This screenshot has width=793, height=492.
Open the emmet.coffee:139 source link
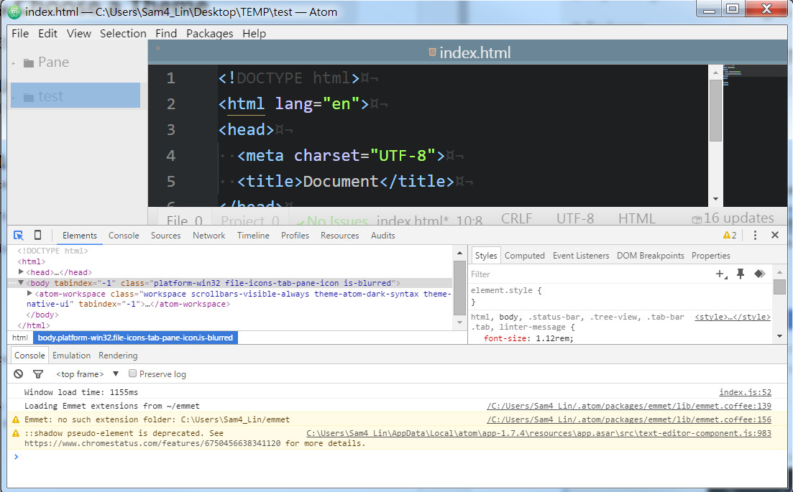point(628,406)
